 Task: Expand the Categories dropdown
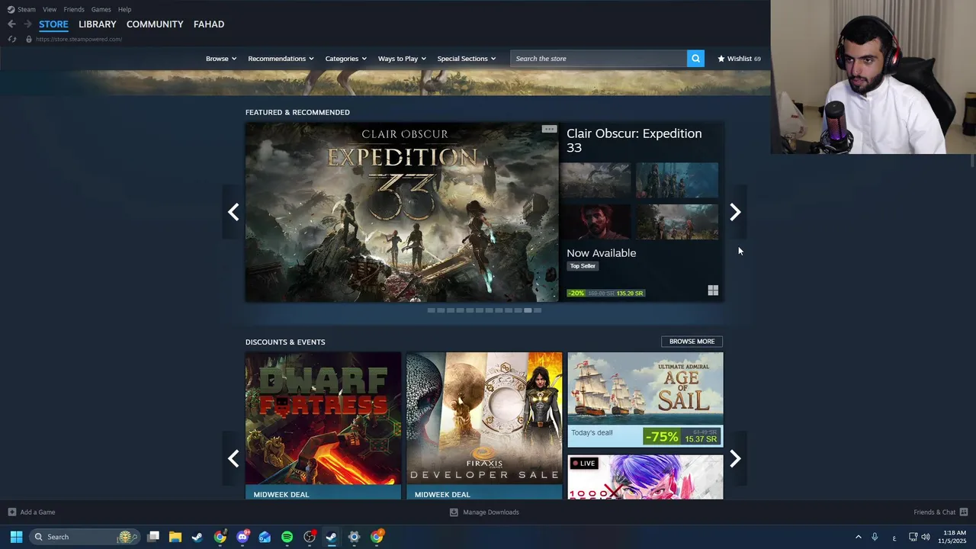345,59
